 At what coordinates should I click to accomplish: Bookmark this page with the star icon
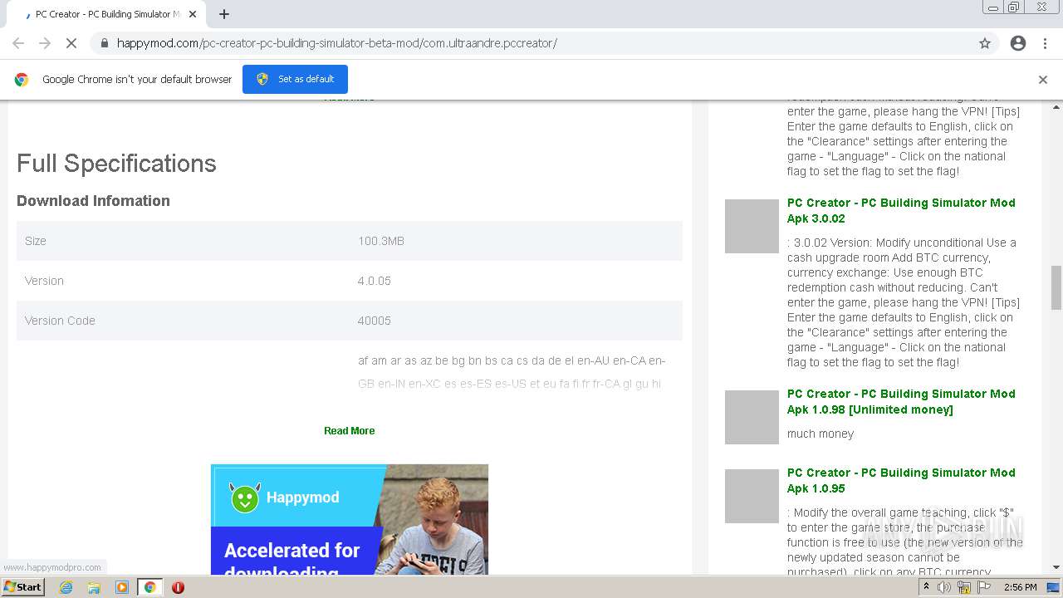(985, 43)
